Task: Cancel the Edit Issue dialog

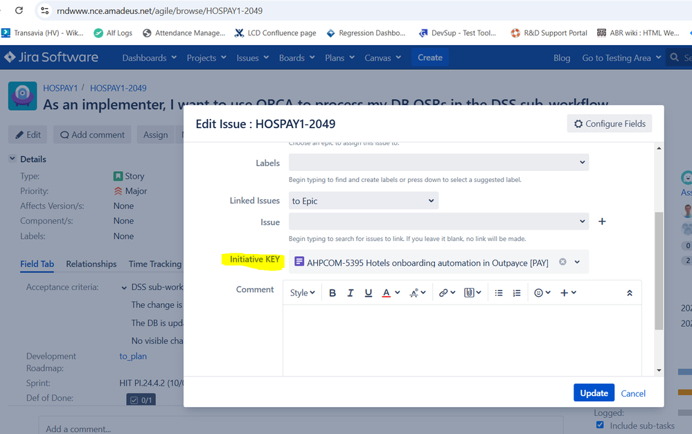Action: coord(633,393)
